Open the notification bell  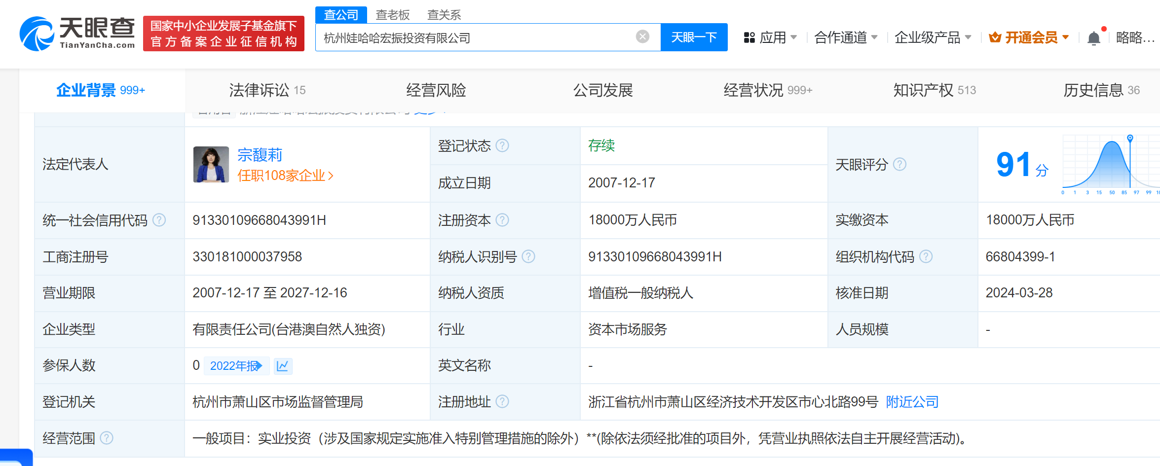[1094, 38]
